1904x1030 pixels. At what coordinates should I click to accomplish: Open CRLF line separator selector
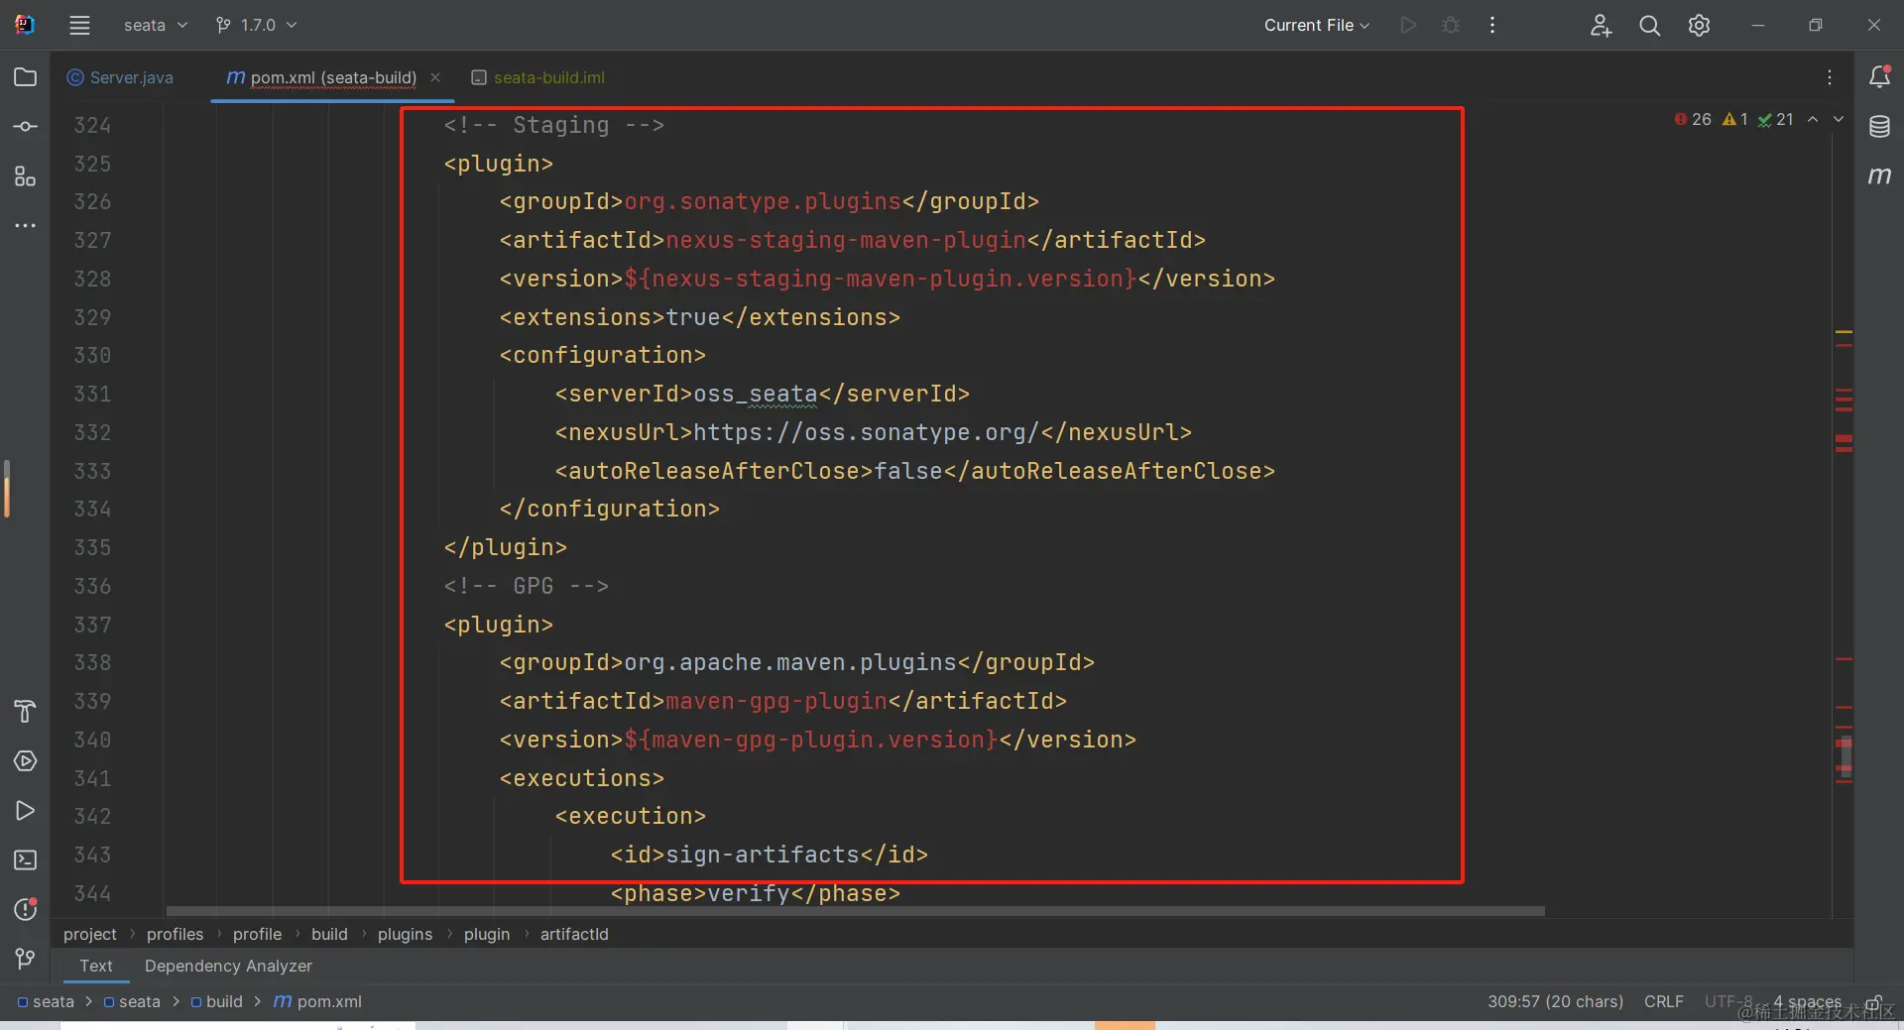pyautogui.click(x=1664, y=1002)
